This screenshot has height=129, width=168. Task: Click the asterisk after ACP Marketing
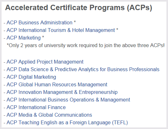pyautogui.click(x=43, y=37)
